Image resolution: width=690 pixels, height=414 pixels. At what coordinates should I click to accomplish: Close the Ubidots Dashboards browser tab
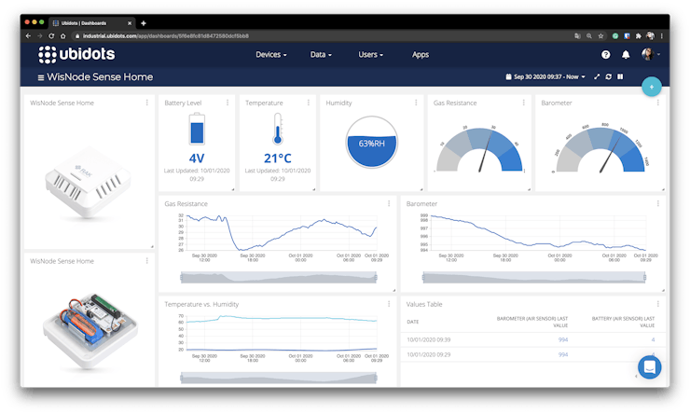[x=130, y=23]
